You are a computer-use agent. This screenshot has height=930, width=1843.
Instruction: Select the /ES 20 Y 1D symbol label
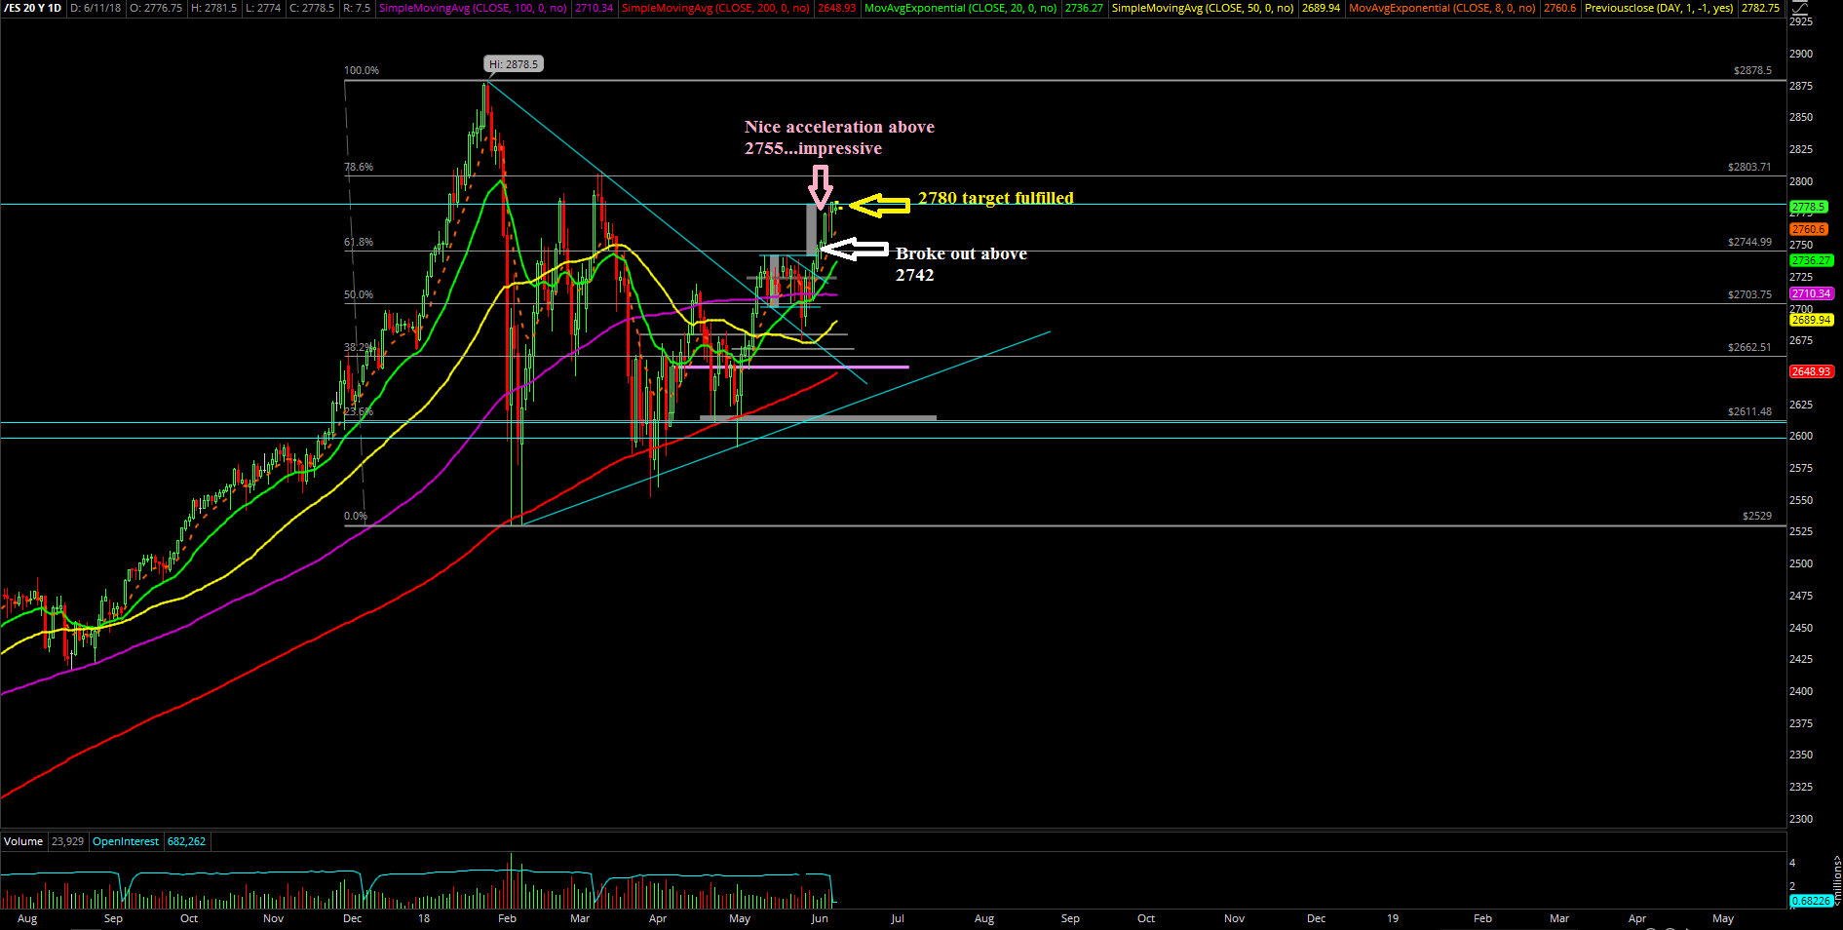[x=33, y=8]
